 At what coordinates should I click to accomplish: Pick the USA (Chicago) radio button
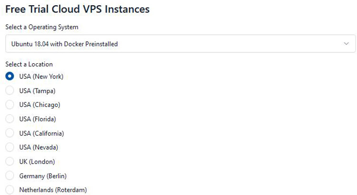point(10,105)
